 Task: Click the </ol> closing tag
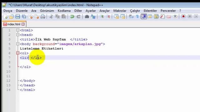click(x=25, y=67)
